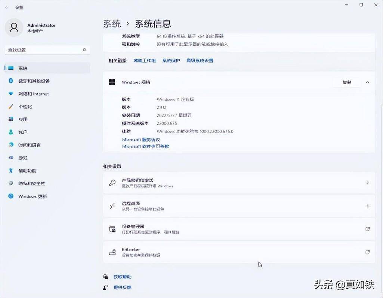Click the 远程桌面 remote desktop icon

[x=112, y=206]
